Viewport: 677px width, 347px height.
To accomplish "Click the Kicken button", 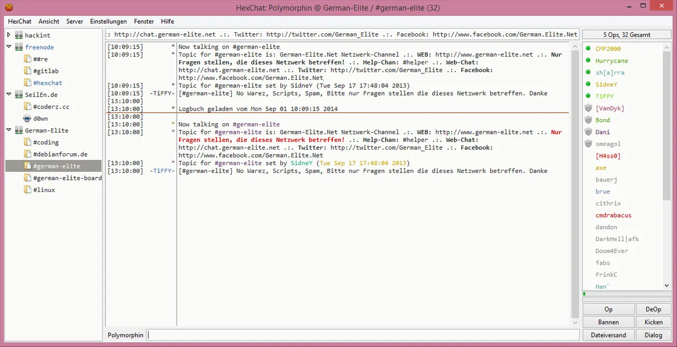I will (654, 322).
